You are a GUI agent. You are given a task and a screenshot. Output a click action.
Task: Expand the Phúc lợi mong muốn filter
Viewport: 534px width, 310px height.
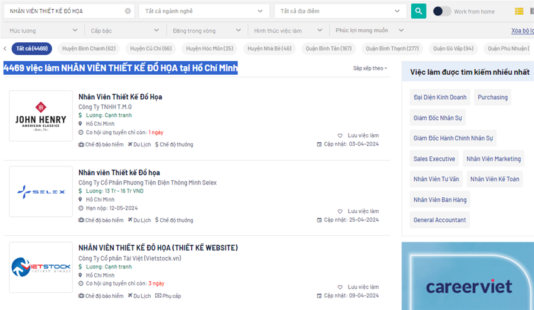click(370, 31)
